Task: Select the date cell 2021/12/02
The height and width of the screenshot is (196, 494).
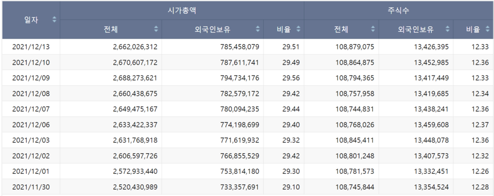Action: 31,156
